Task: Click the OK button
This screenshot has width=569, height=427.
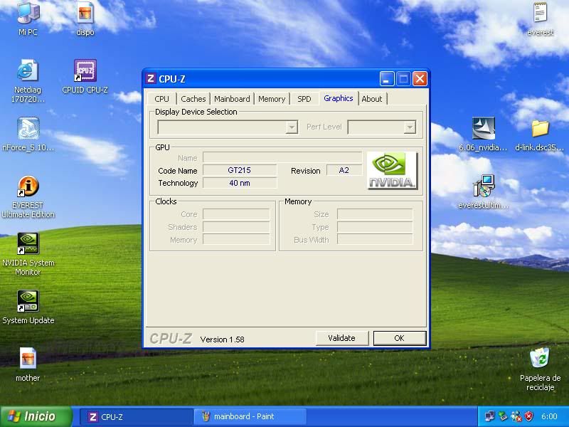Action: (x=400, y=338)
